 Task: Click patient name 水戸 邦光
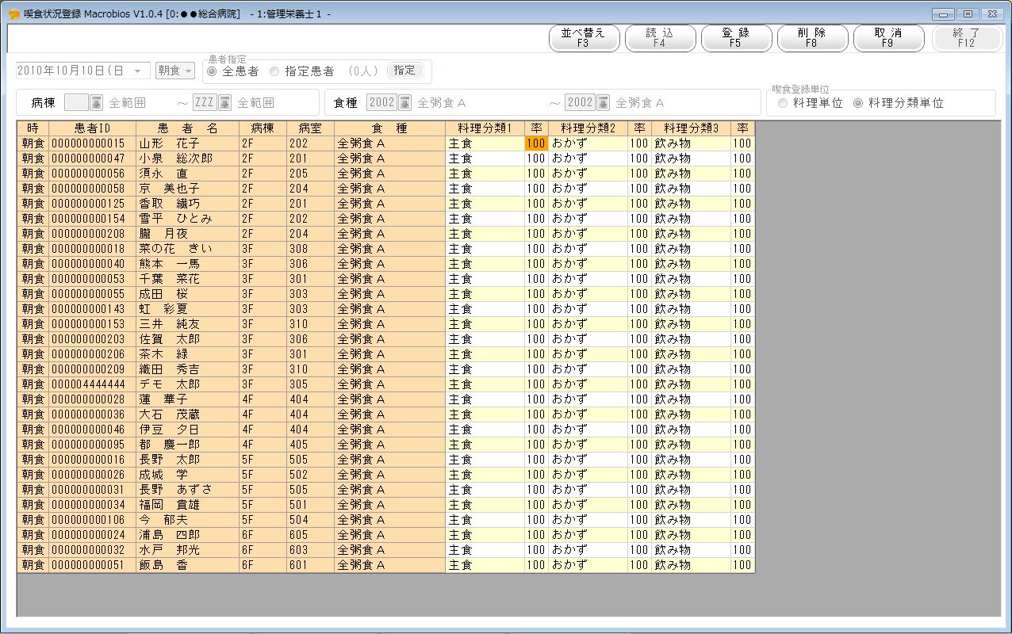pos(187,550)
